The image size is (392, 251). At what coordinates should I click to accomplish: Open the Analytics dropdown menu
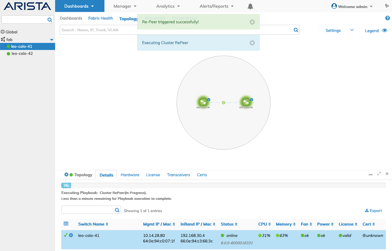168,6
